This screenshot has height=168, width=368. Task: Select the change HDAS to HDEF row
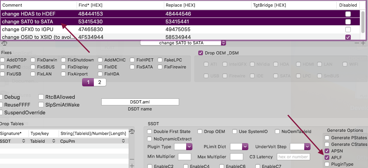point(180,14)
